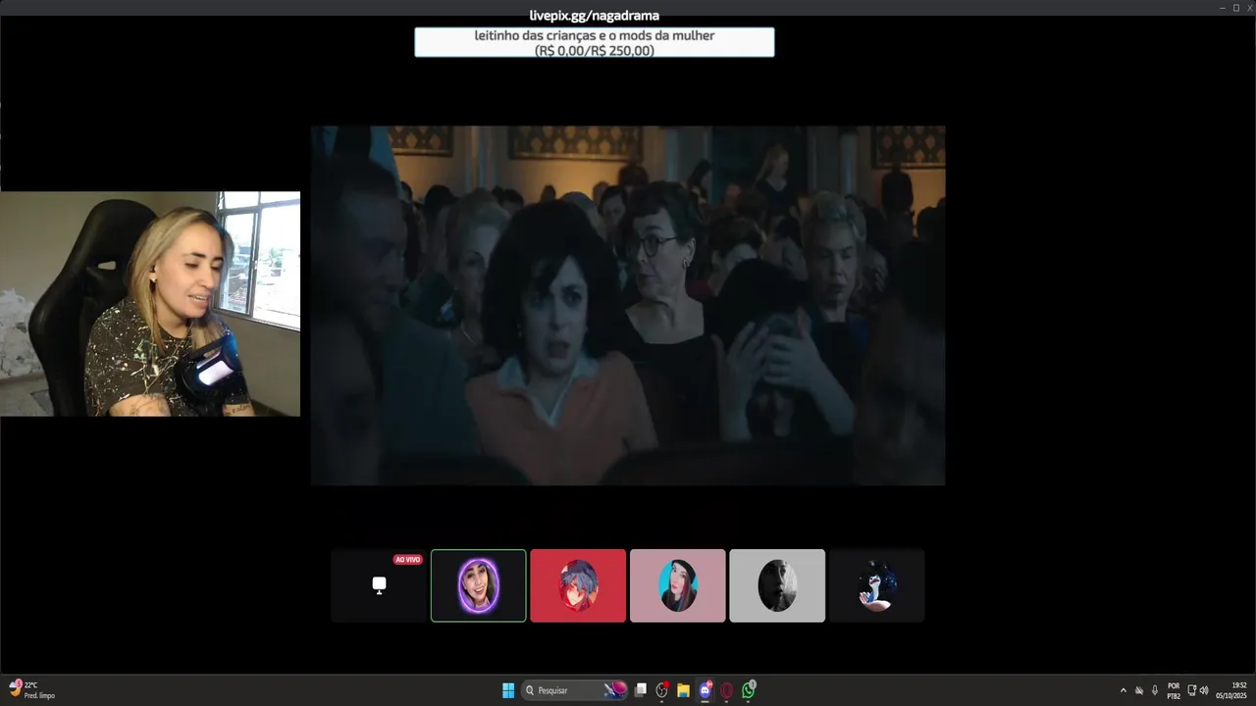Open the weather widget showing 22°C
The width and height of the screenshot is (1256, 706).
(32, 690)
